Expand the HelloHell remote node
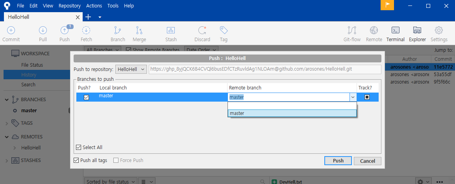Image resolution: width=455 pixels, height=184 pixels. click(x=15, y=148)
